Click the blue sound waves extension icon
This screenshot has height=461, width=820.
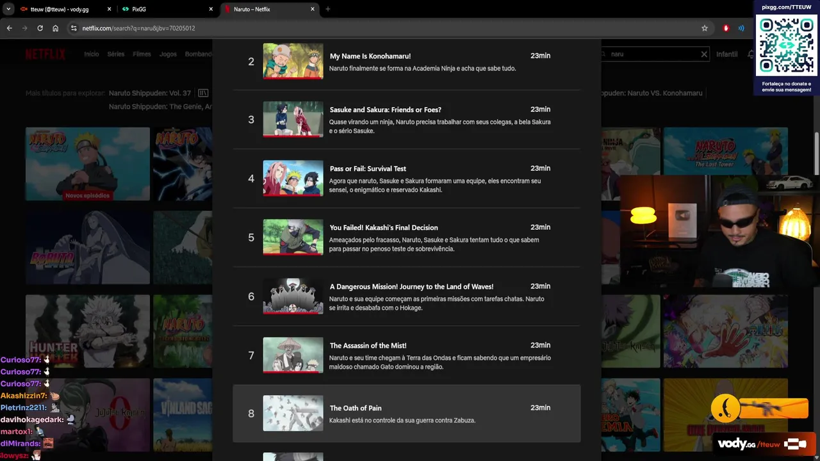(741, 28)
